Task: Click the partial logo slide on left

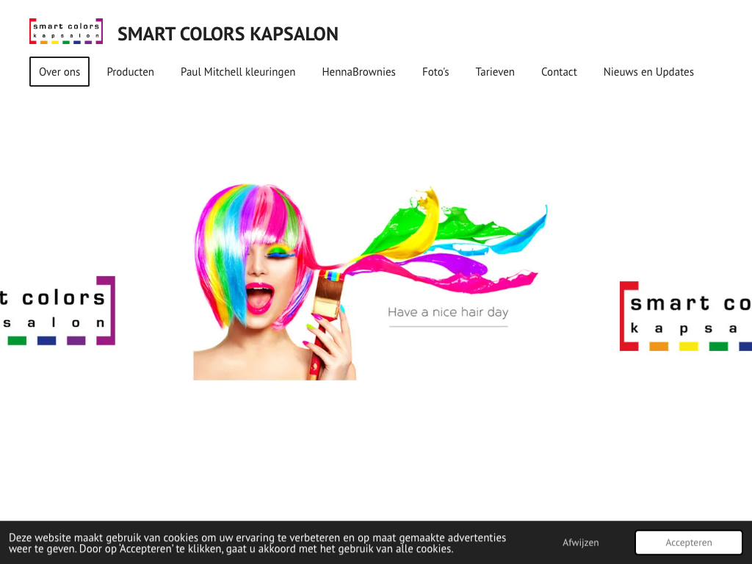Action: [57, 311]
